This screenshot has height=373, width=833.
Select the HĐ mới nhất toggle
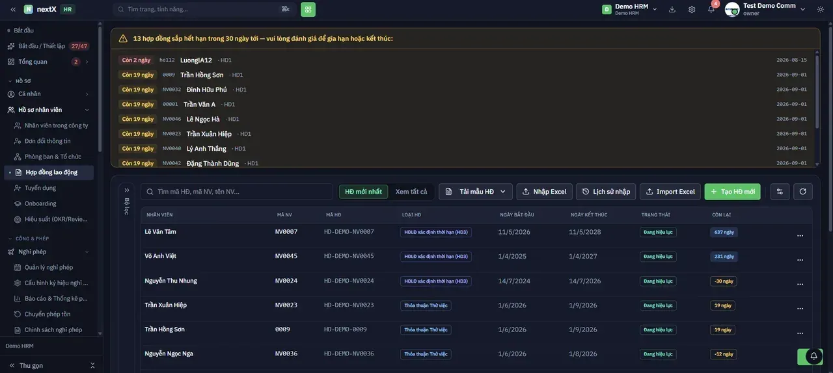[363, 192]
